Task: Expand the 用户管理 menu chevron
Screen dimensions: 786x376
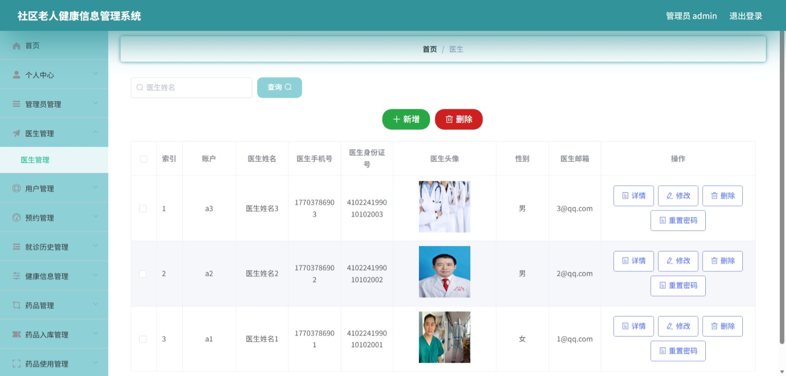Action: pos(95,188)
